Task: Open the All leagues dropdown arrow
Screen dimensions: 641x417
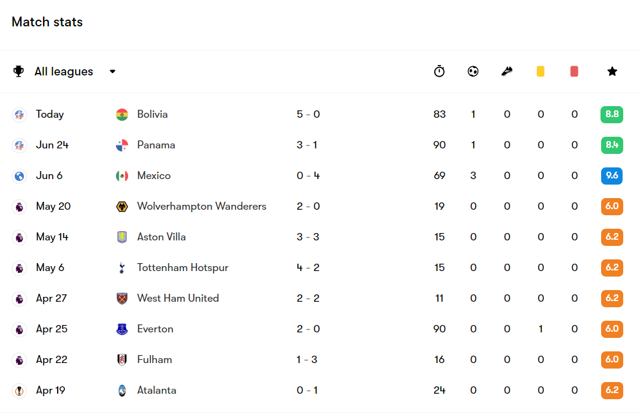Action: 112,71
